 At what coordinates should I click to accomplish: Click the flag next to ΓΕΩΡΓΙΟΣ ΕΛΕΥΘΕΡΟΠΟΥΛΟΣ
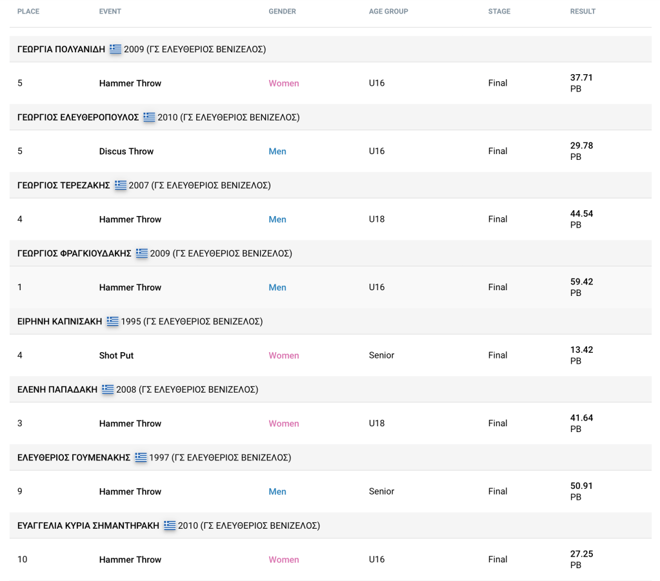tap(149, 117)
